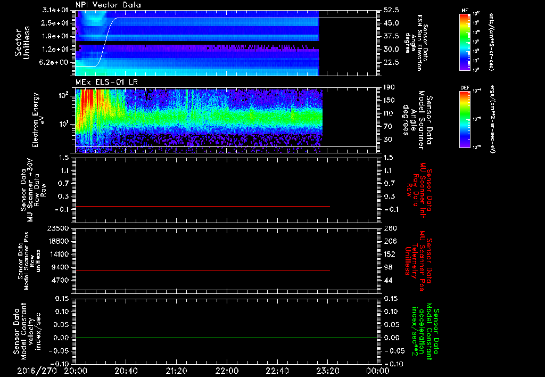Click the green line in Model Constant velocity panel
545x377 pixels.
point(226,338)
